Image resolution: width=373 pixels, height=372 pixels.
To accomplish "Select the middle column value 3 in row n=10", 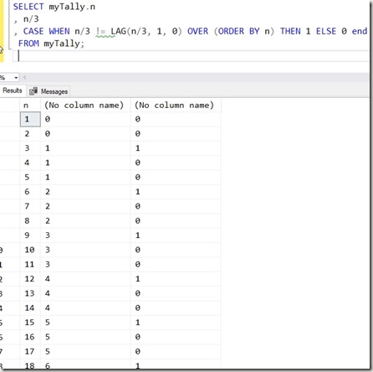I will [x=85, y=250].
